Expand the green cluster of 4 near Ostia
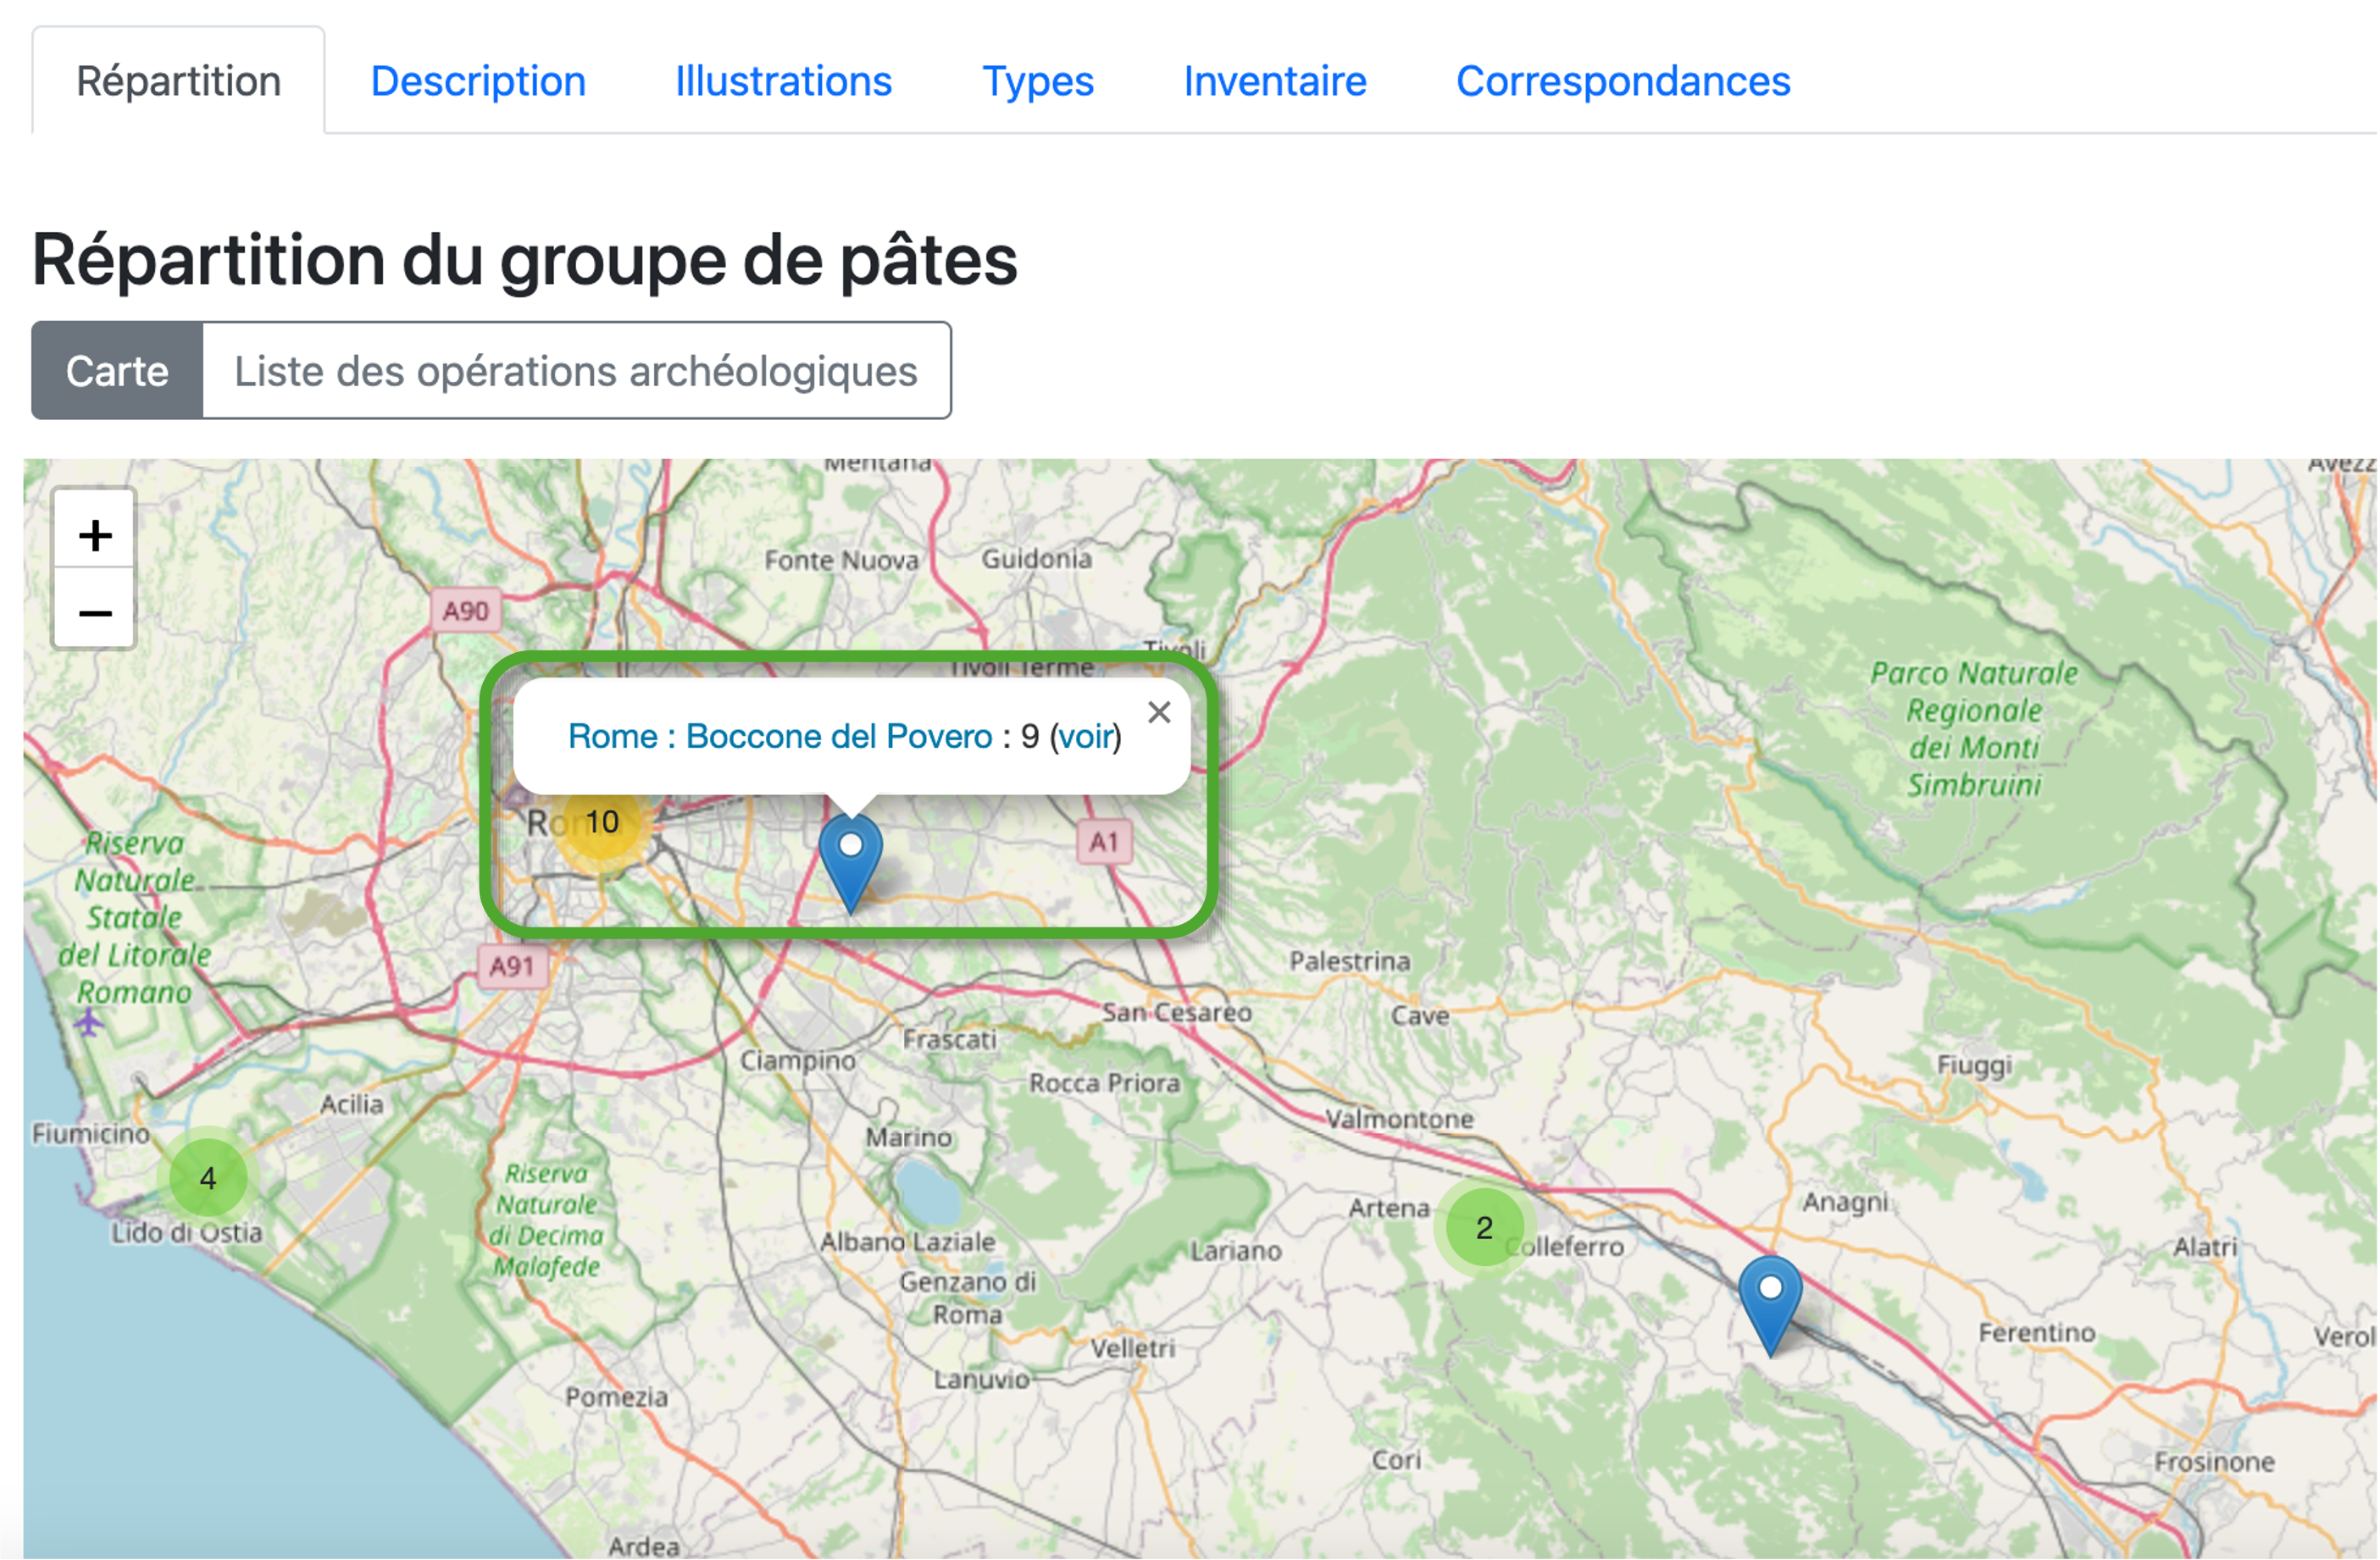 (x=208, y=1178)
